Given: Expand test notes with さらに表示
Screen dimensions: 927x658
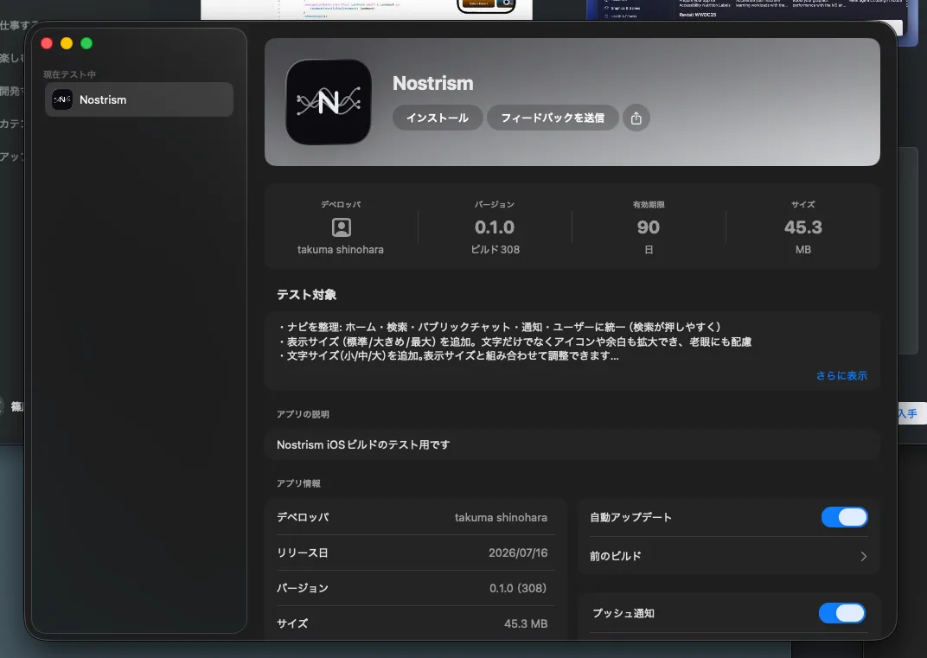Looking at the screenshot, I should point(841,375).
